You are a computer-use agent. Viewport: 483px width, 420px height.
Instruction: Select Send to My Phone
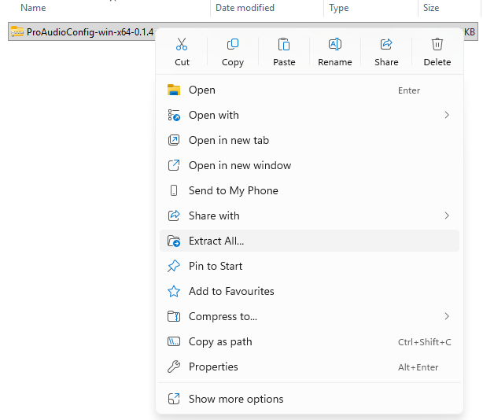309,190
